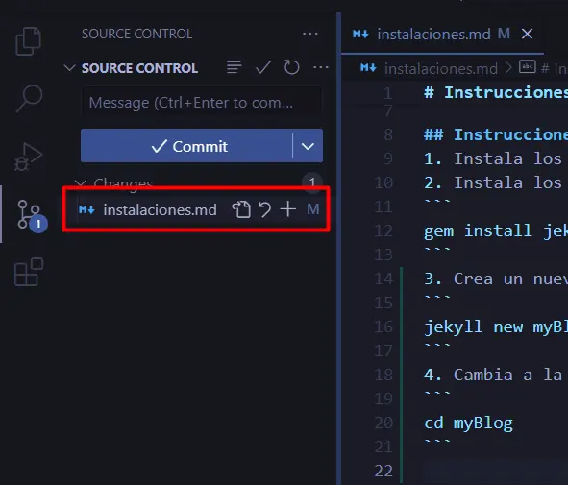Switch to the instalaciones.md editor tab

(433, 35)
